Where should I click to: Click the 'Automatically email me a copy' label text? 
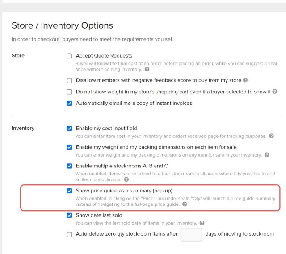click(x=134, y=104)
